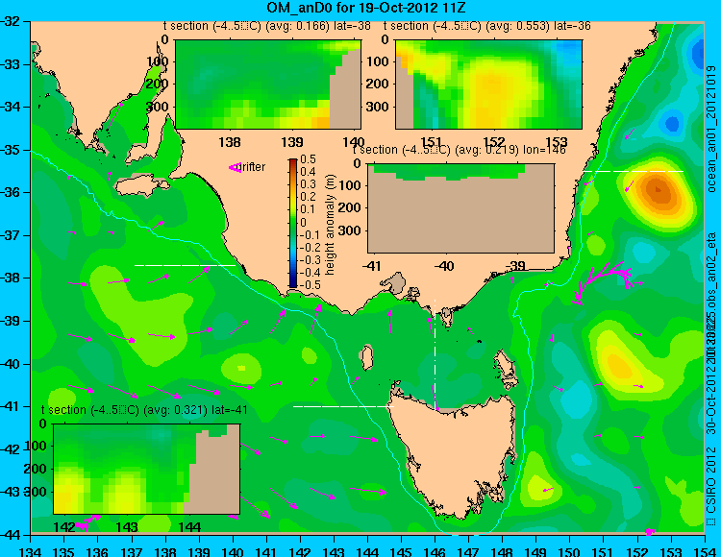Viewport: 721px width, 557px height.
Task: Click the latitude axis label '-35'
Action: pos(11,150)
